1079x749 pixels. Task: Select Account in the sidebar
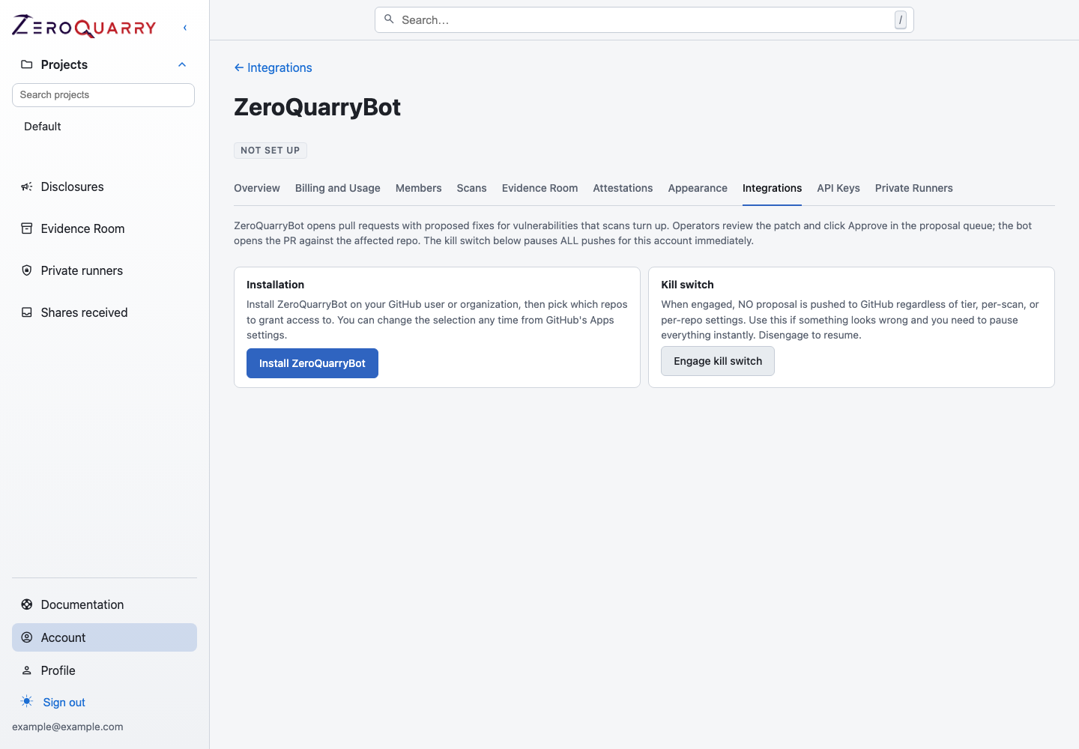click(x=104, y=637)
